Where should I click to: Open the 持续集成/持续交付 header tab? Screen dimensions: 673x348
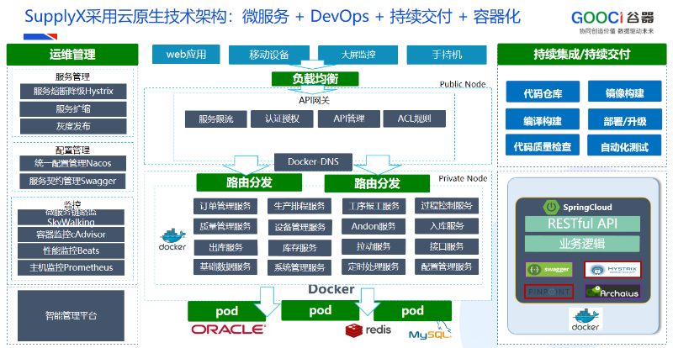[581, 55]
